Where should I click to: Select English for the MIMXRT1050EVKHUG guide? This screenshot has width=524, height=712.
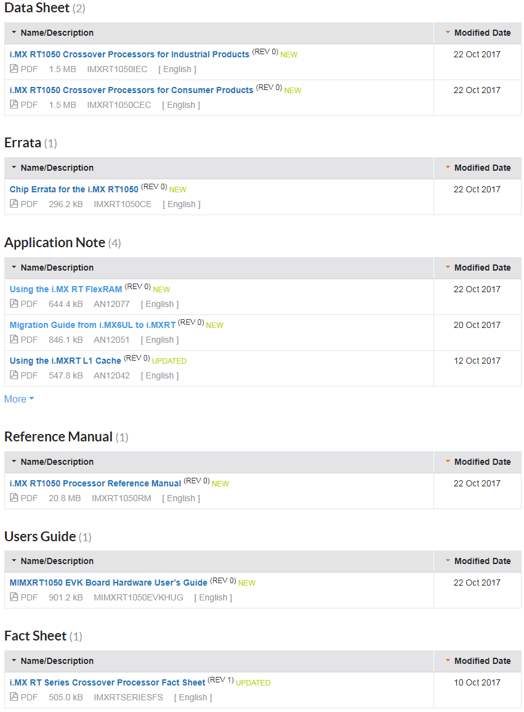(x=213, y=597)
